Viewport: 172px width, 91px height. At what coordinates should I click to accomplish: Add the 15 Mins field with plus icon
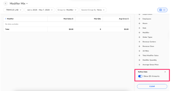pyautogui.click(x=139, y=51)
